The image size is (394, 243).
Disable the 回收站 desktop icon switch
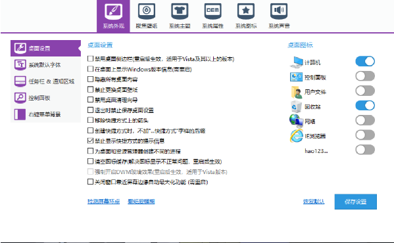(x=365, y=106)
